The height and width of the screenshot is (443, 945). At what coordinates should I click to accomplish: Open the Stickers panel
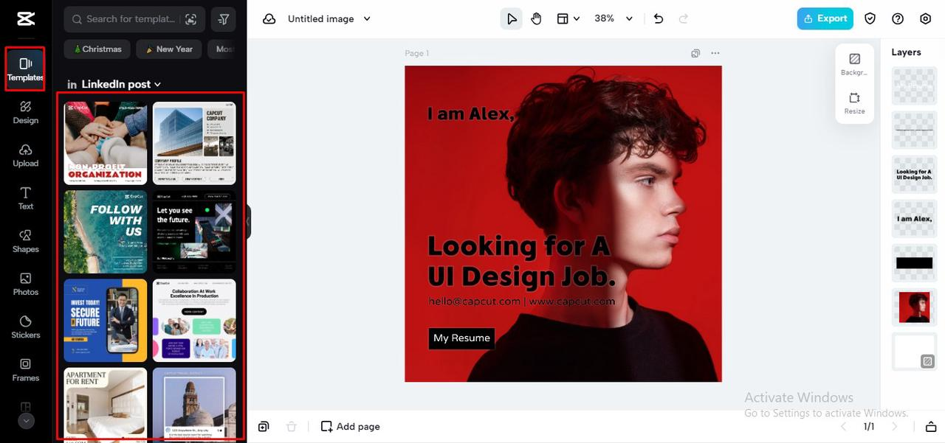click(25, 327)
